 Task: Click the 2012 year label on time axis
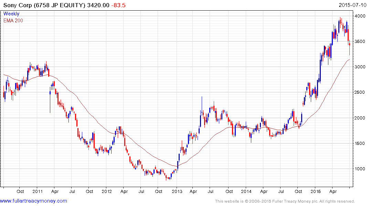(x=107, y=191)
